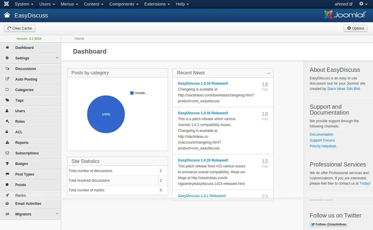
Task: Open Subscriptions in the sidebar
Action: tap(30, 153)
